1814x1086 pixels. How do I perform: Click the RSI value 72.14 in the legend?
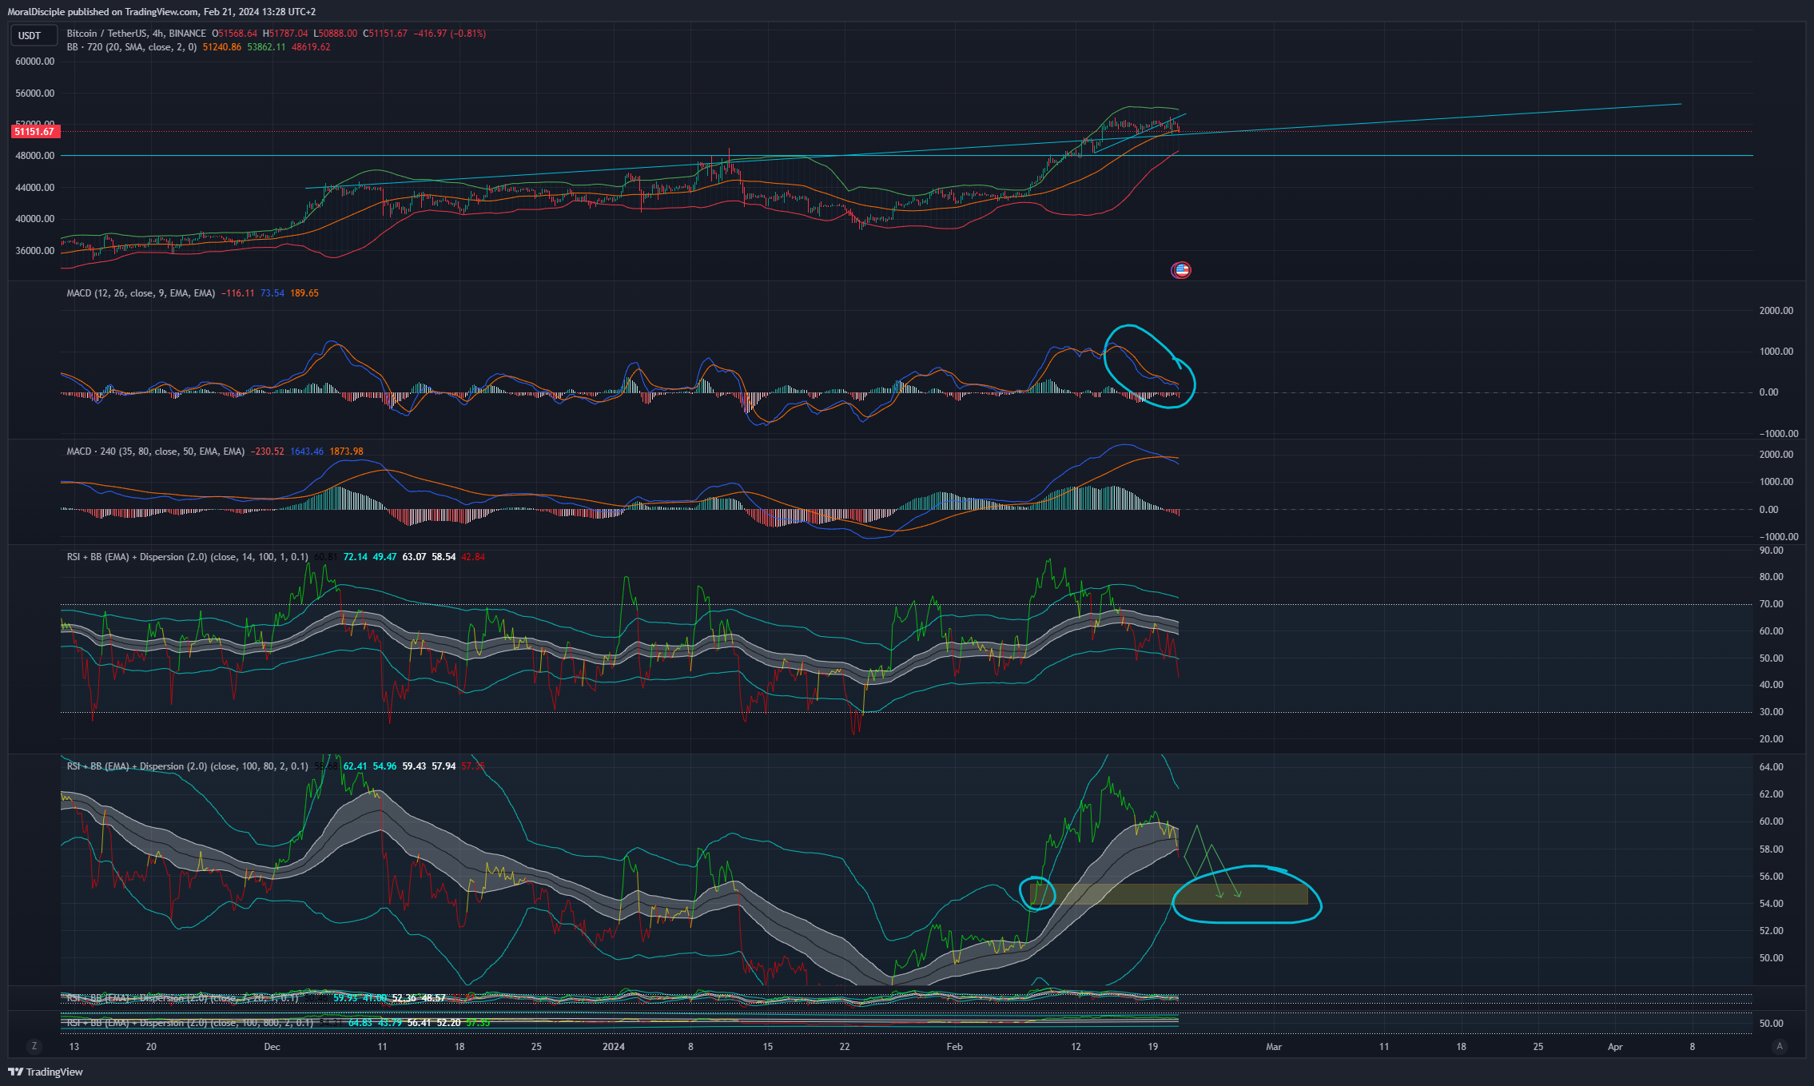tap(356, 557)
